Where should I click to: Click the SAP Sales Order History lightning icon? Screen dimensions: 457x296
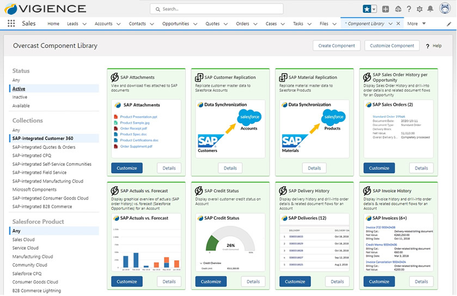pos(367,77)
